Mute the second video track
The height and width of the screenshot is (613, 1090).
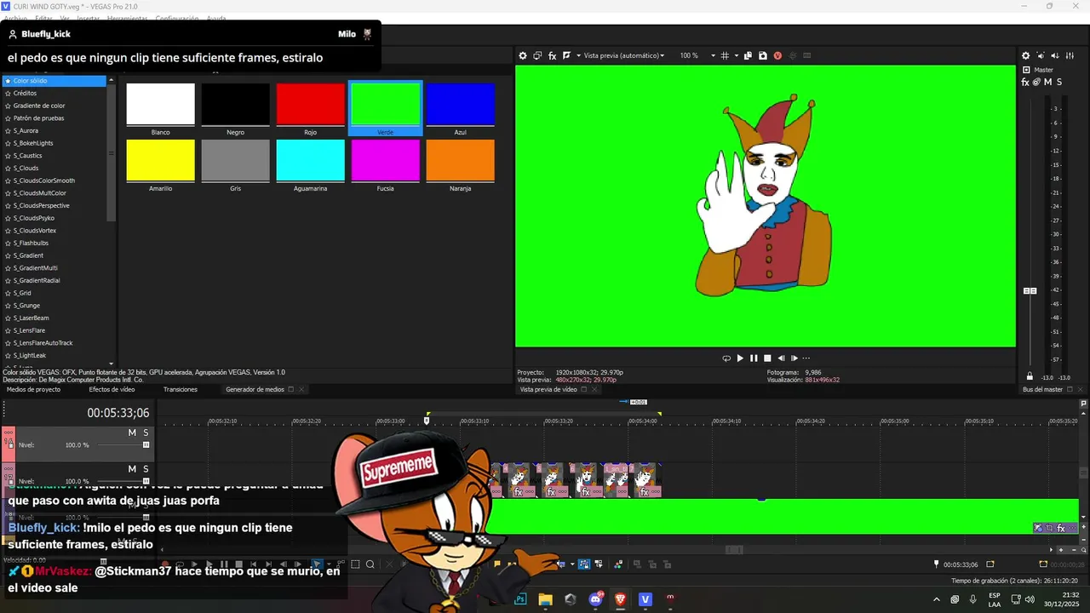click(132, 469)
